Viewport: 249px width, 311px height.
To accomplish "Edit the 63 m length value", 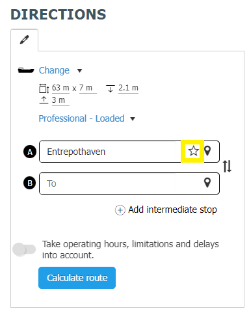I will pos(60,88).
